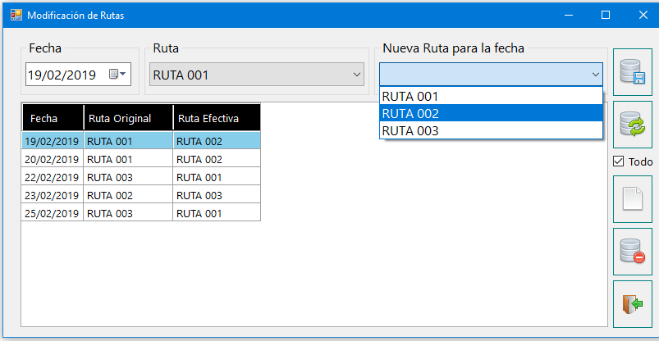Click the delete database record button
This screenshot has height=341, width=659.
point(633,252)
